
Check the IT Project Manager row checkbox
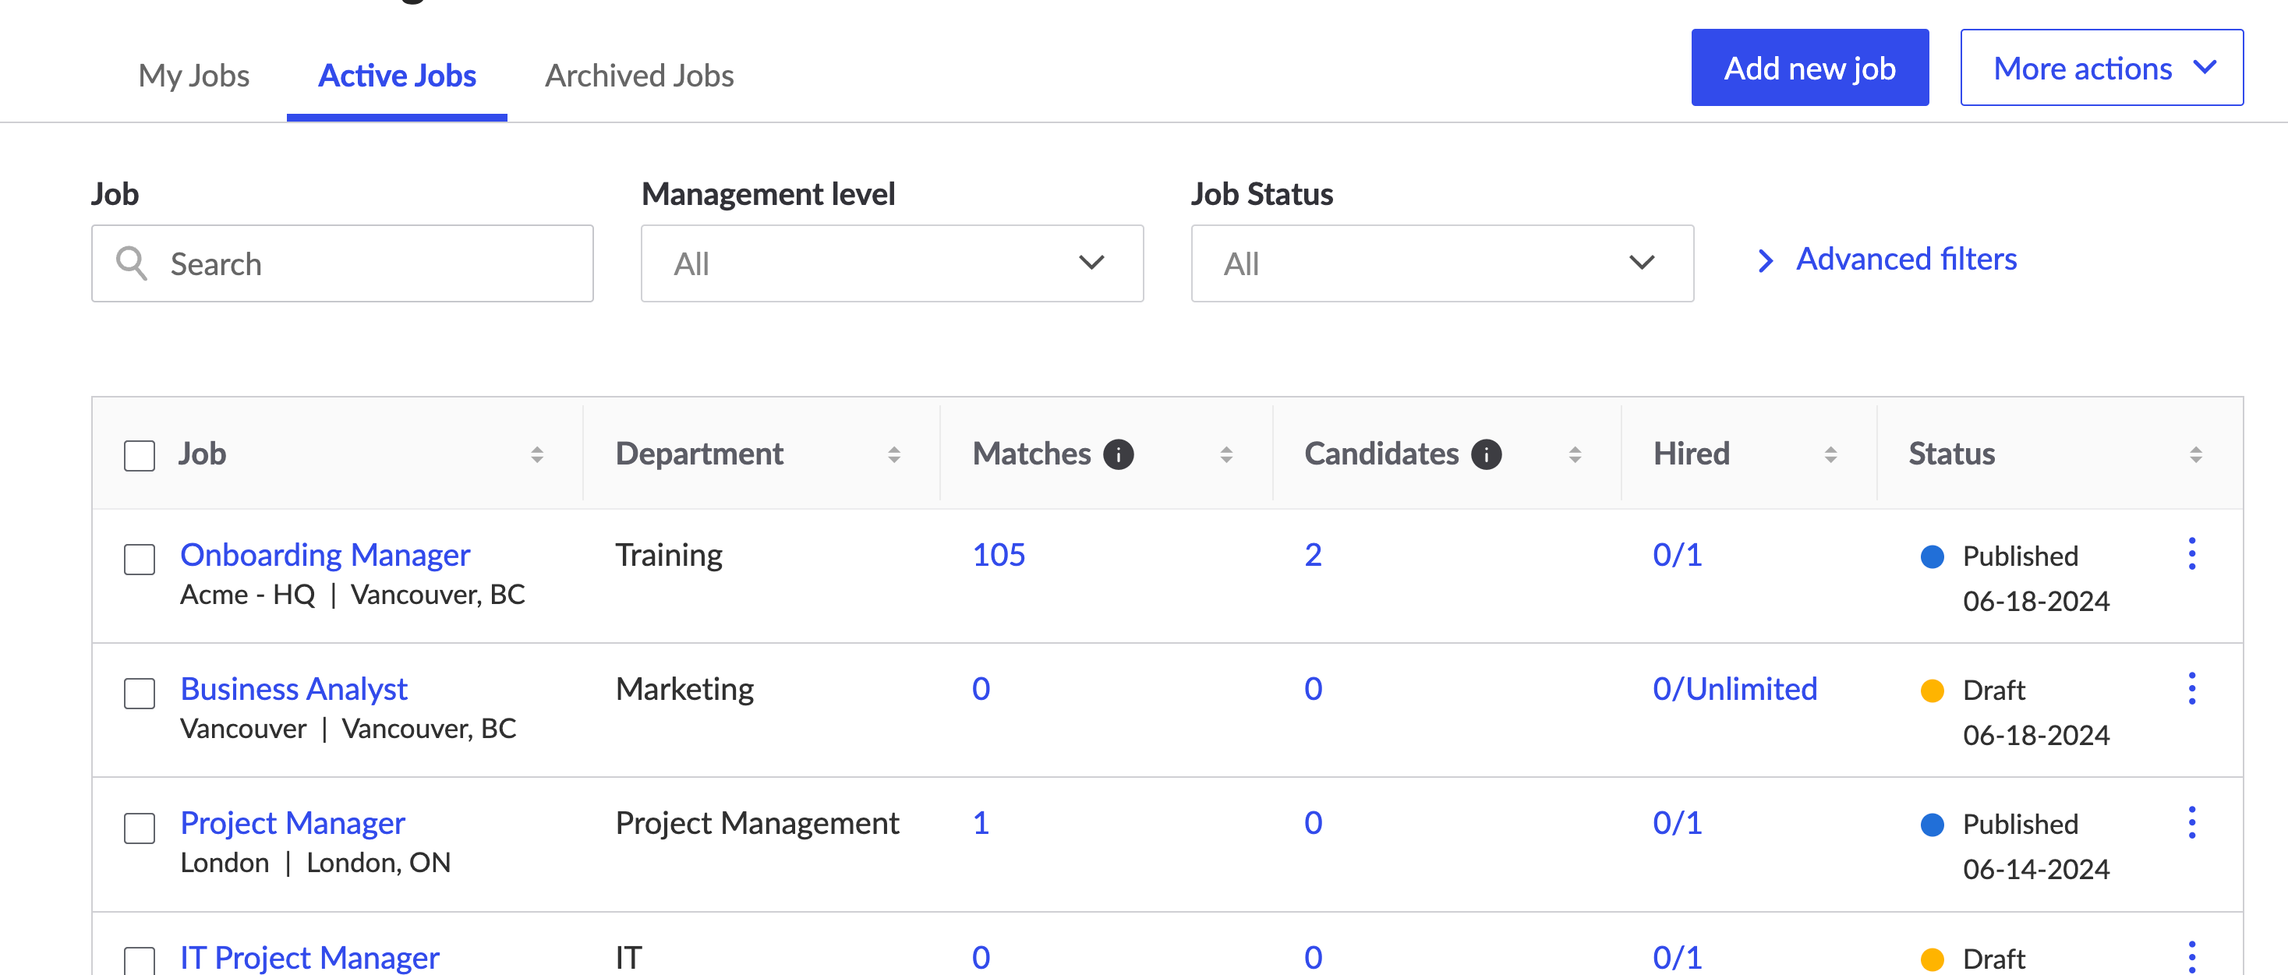click(140, 961)
